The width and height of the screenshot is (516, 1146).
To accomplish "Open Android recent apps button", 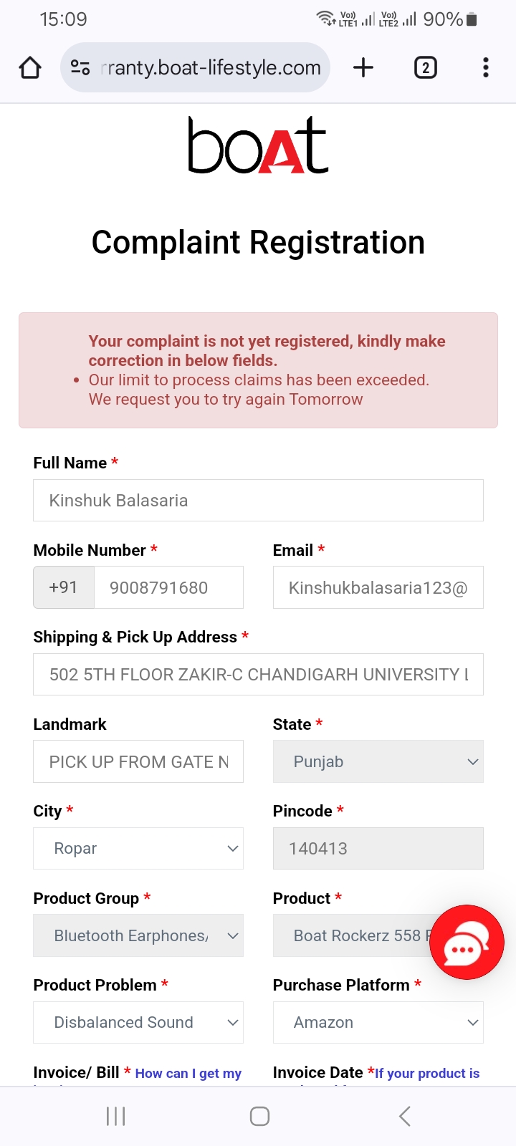I will click(x=115, y=1116).
